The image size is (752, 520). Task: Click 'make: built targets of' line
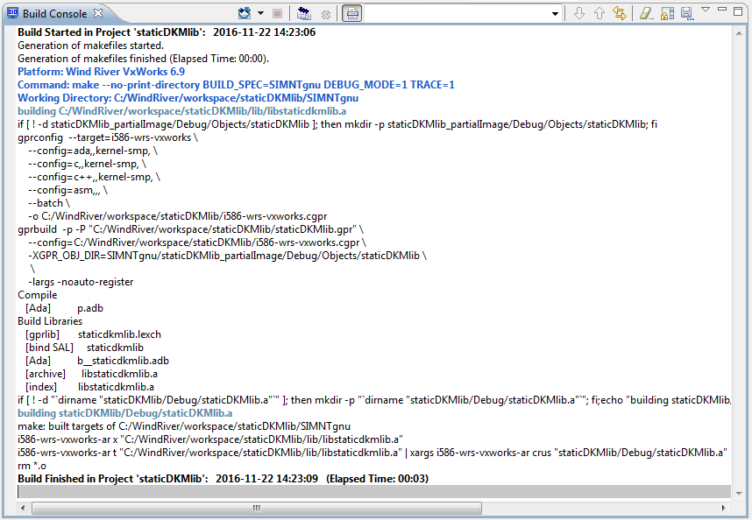click(184, 426)
